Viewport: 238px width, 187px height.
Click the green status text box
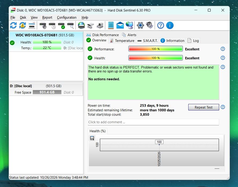[153, 82]
